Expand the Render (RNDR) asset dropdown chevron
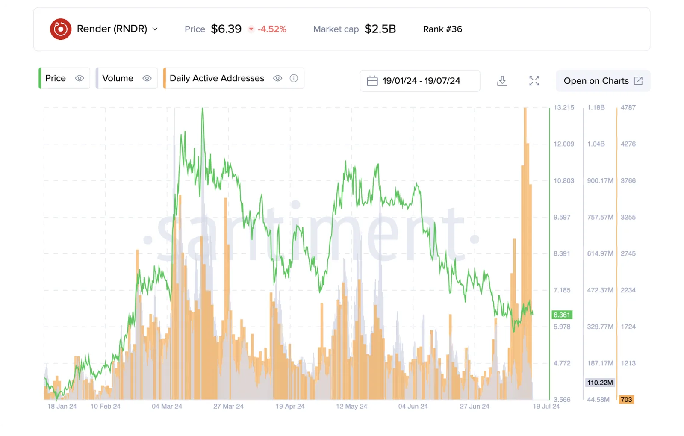This screenshot has width=684, height=436. point(155,29)
